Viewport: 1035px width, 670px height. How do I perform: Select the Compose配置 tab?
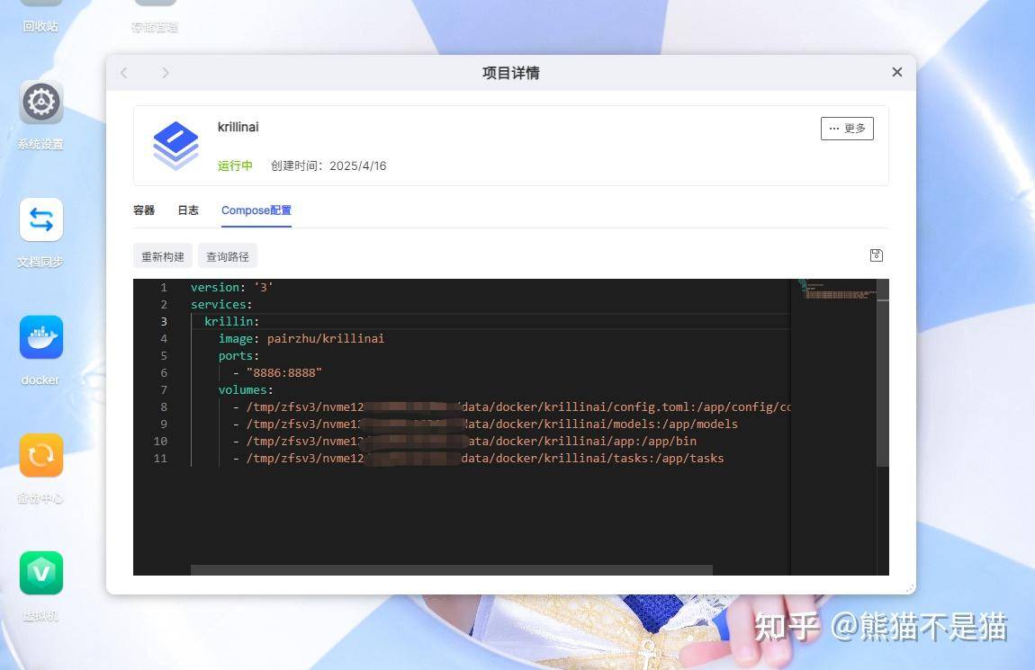click(256, 210)
